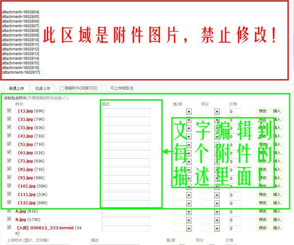Screen dimensions: 294x245
Task: Uncheck the (2).jpg attachment checkbox
Action: click(9, 119)
